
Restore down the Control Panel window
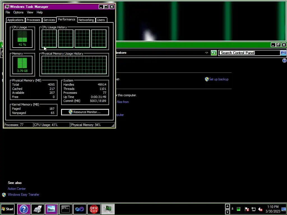(278, 45)
